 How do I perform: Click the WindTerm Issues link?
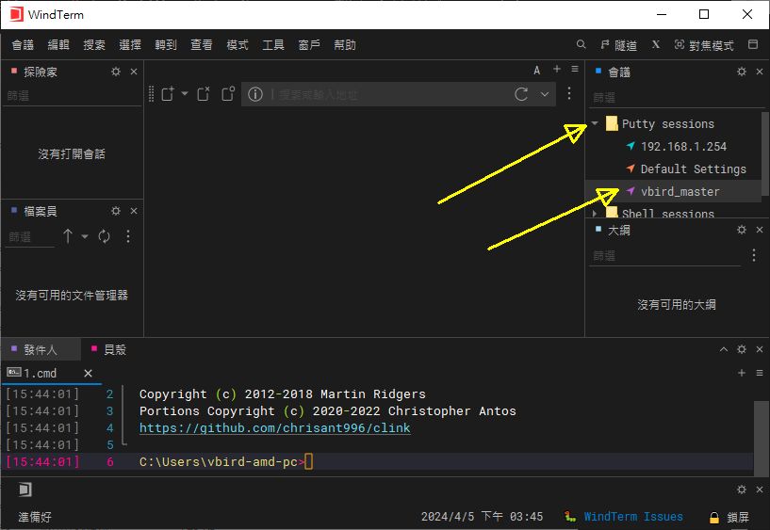tap(632, 517)
